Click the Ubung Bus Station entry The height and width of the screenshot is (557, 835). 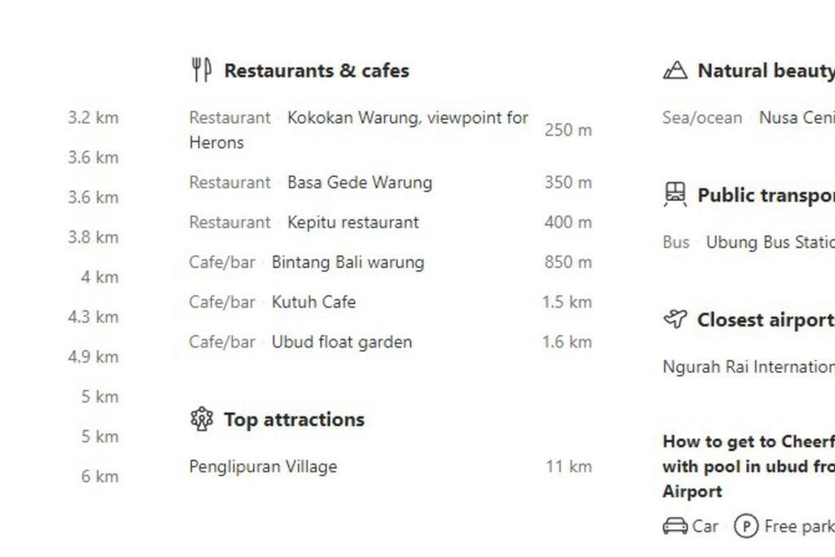[x=749, y=242]
